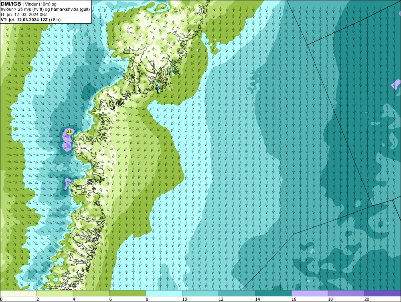This screenshot has width=401, height=302.
Task: Click the 4–6 m/s legend color swatch
Action: click(91, 293)
